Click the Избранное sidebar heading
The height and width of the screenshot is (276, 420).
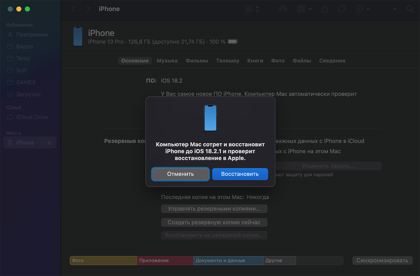(x=19, y=25)
